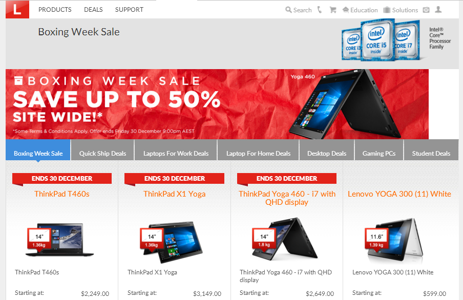Screen dimensions: 463x300
Task: Open the DEALS menu
Action: click(x=93, y=9)
